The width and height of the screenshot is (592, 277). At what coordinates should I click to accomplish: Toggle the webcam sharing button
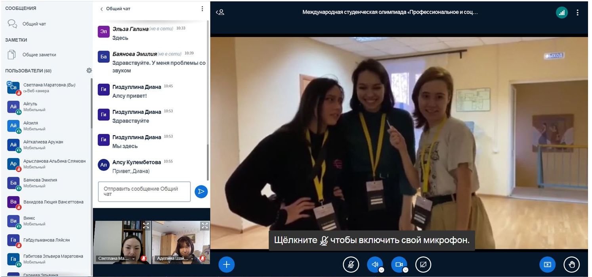[399, 264]
